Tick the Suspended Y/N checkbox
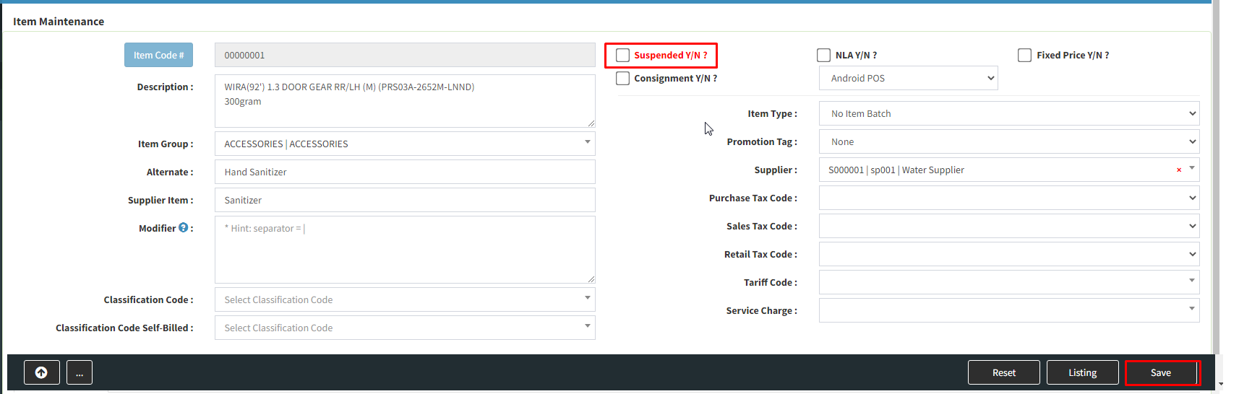Screen dimensions: 1239x394 tap(622, 56)
